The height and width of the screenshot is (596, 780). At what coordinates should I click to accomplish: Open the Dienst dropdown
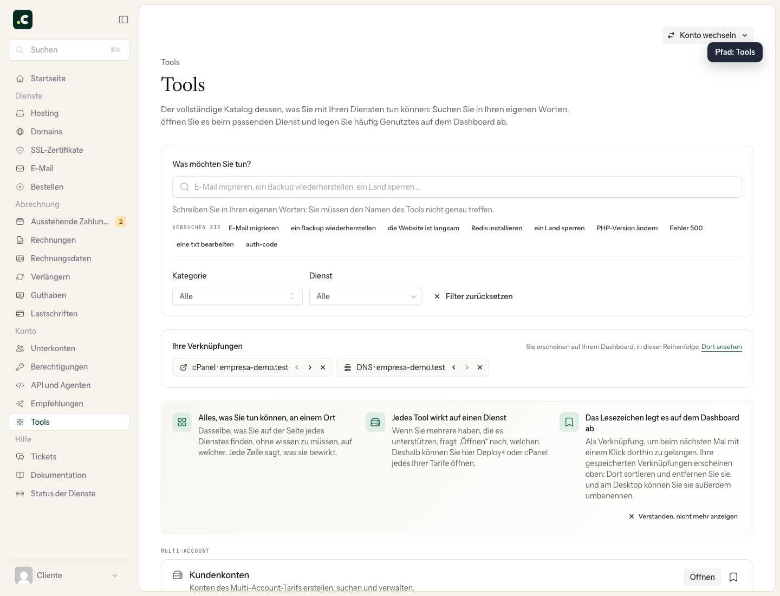point(366,296)
